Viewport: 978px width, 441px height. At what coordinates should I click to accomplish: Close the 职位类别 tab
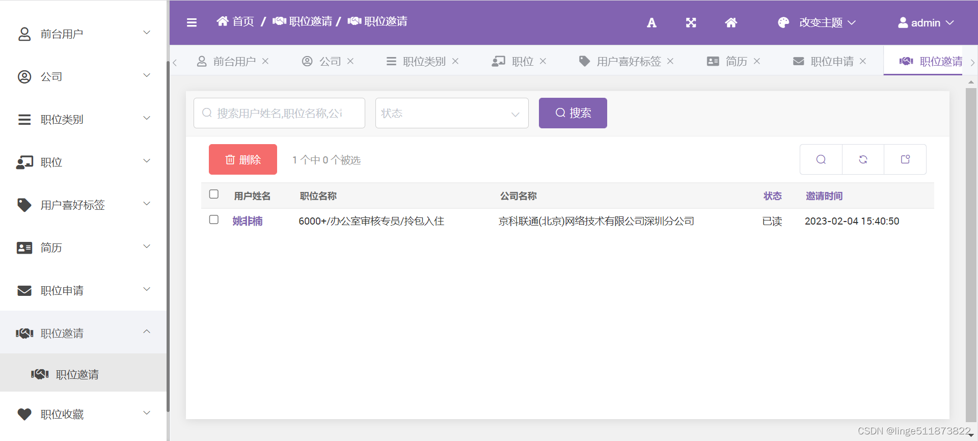[x=455, y=61]
